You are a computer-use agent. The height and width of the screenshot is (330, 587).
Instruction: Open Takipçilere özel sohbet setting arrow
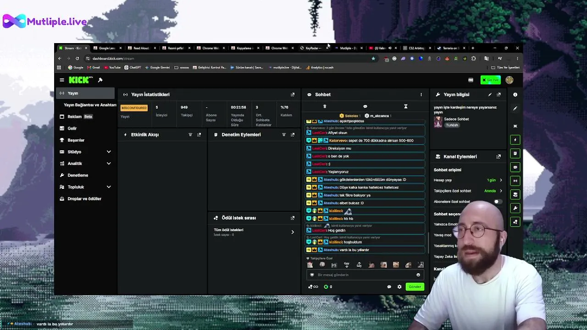tap(501, 191)
